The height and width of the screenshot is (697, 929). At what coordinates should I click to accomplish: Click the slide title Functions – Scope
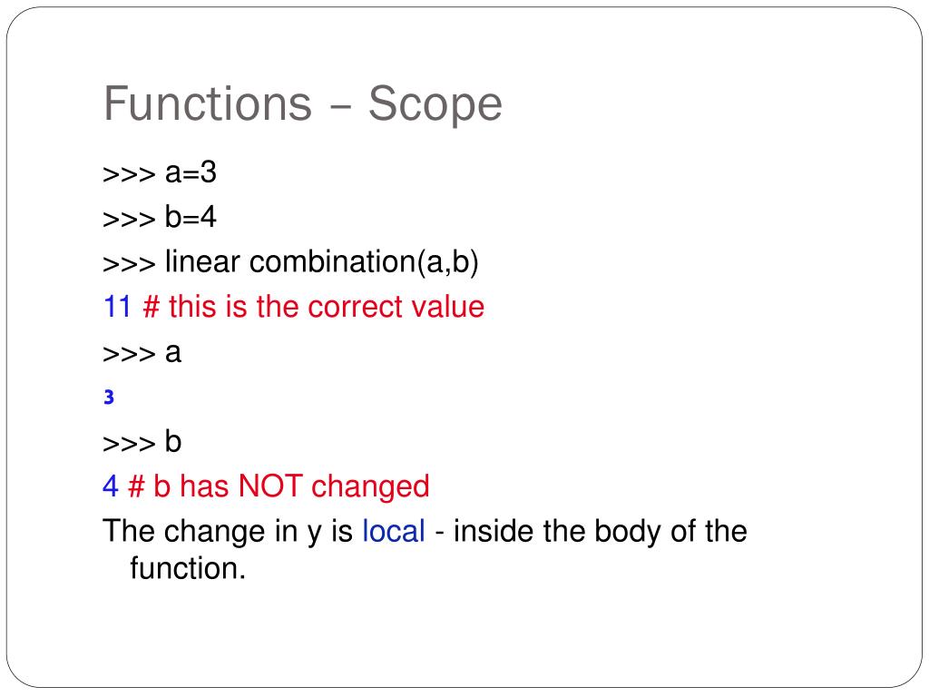(303, 103)
